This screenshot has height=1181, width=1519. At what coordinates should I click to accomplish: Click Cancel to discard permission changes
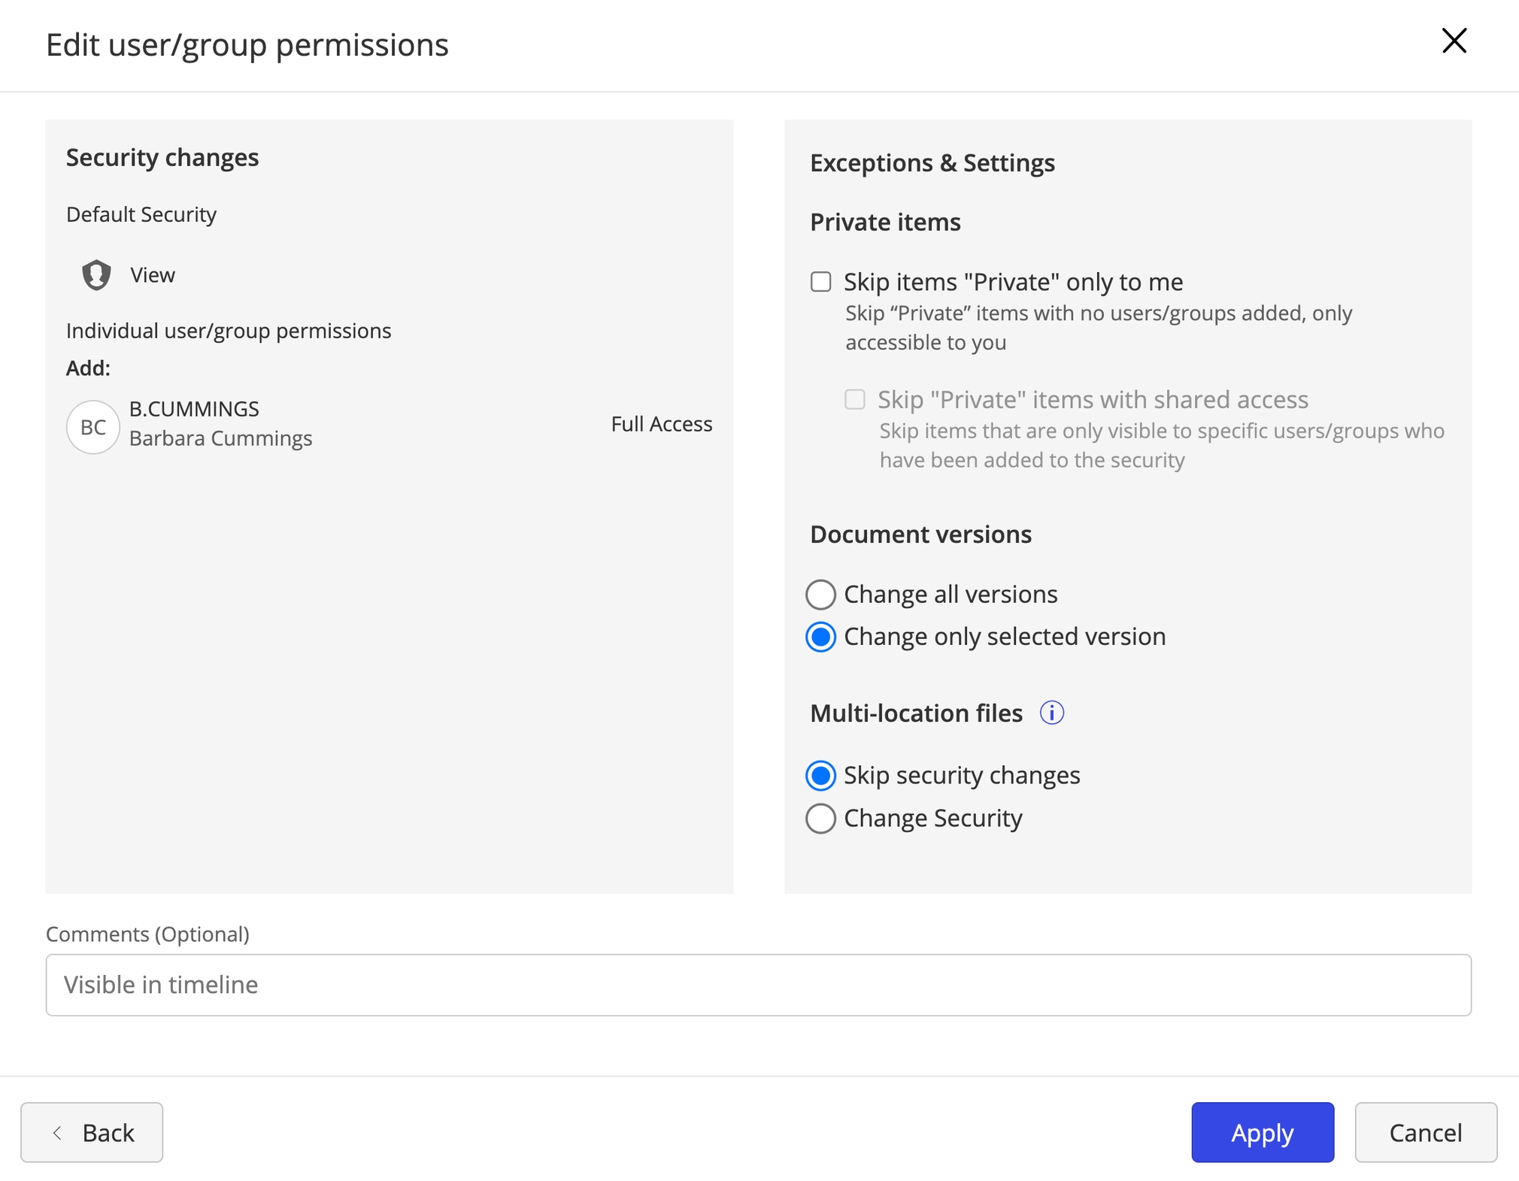click(x=1424, y=1131)
